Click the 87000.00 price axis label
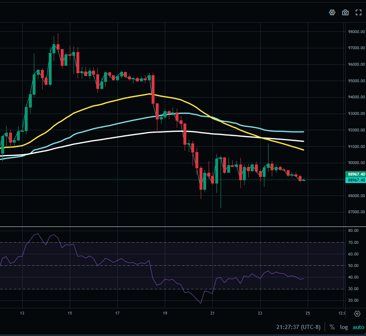366x336 pixels. (x=356, y=212)
